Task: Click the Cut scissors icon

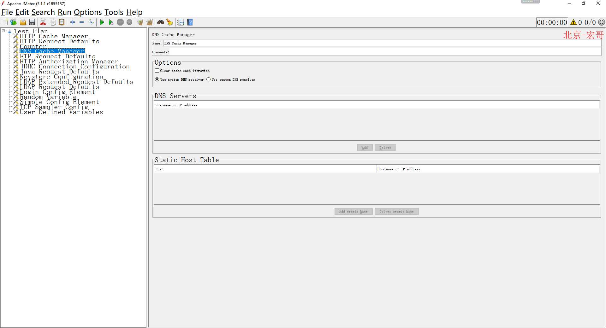Action: coord(43,22)
